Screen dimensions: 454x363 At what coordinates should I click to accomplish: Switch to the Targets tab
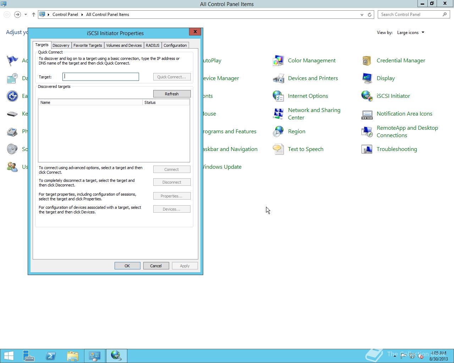point(42,45)
